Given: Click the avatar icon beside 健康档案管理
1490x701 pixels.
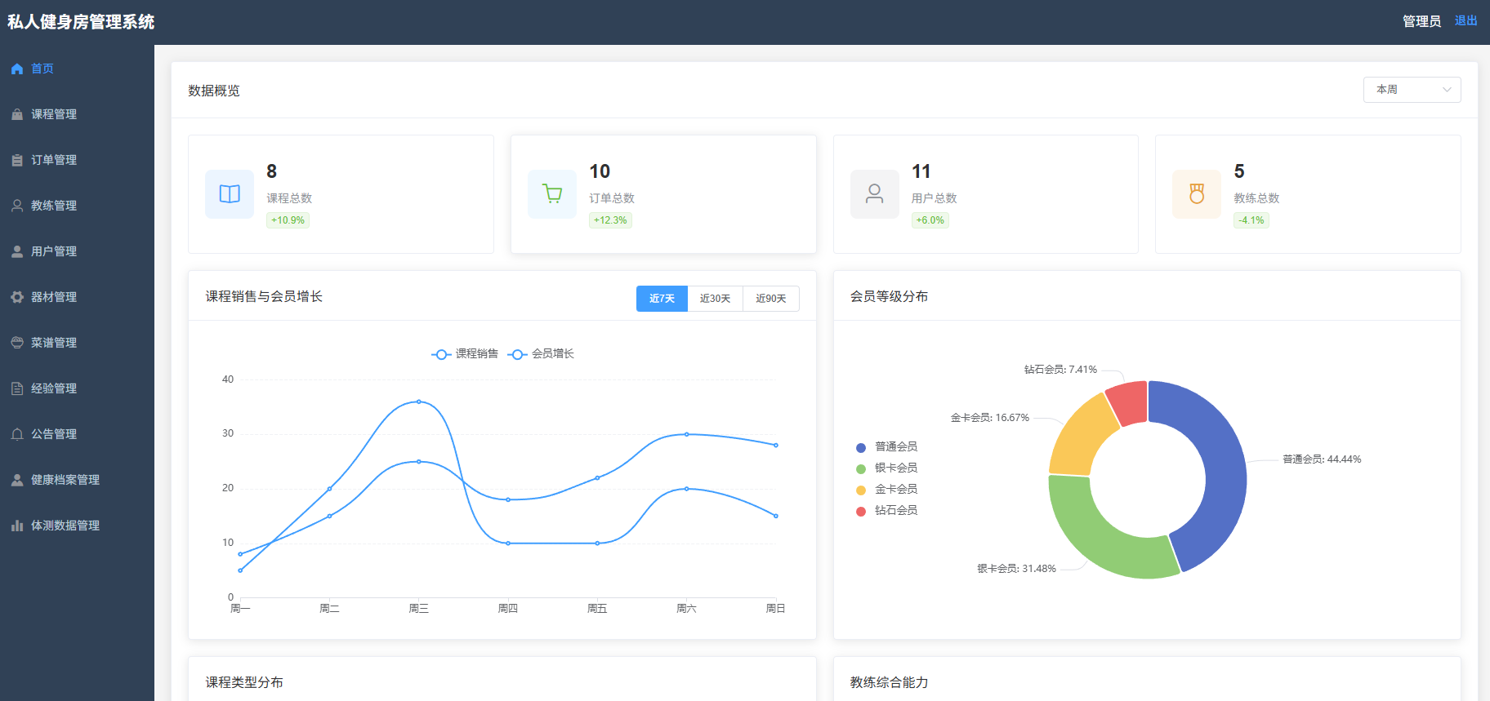Looking at the screenshot, I should coord(17,481).
